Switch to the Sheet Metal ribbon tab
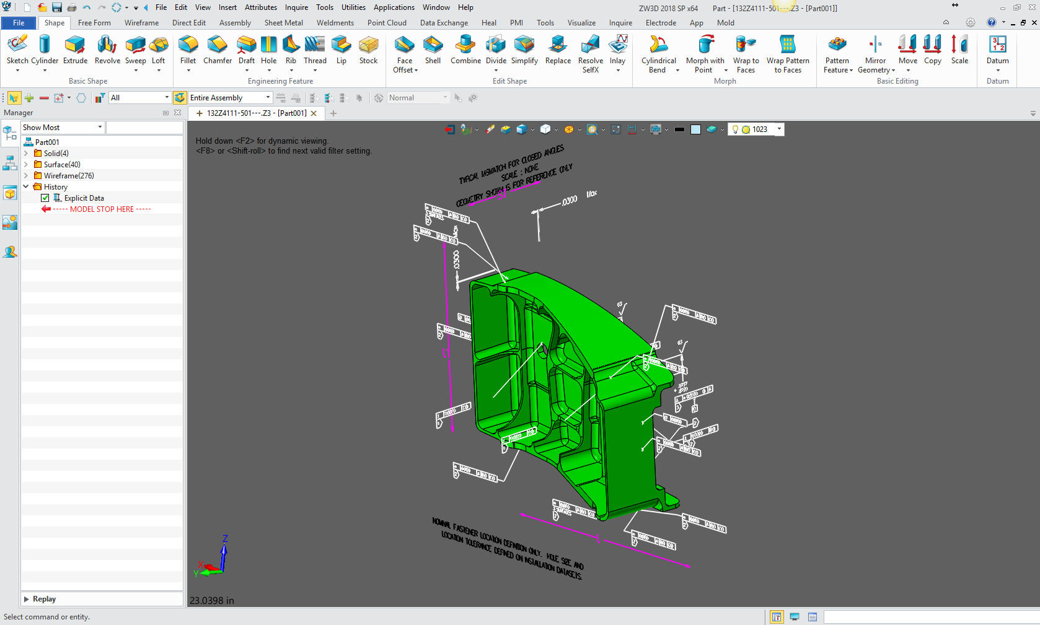 click(x=283, y=23)
